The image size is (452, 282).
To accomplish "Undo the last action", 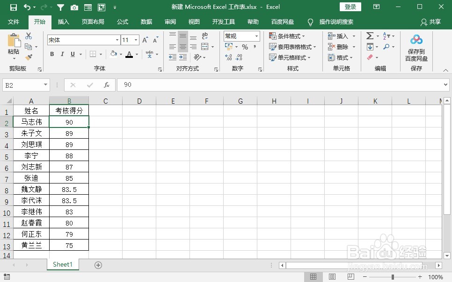I will (27, 7).
